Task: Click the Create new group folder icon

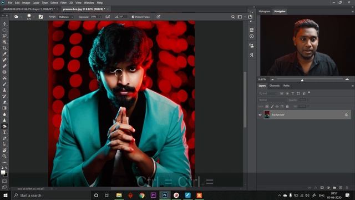Action: click(x=334, y=188)
